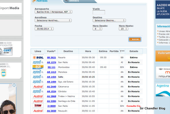Open flight AU 2650 link
Image resolution: width=170 pixels, height=114 pixels.
tap(52, 111)
